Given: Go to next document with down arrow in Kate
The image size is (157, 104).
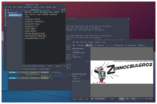Looking at the screenshot, I should (x=16, y=10).
